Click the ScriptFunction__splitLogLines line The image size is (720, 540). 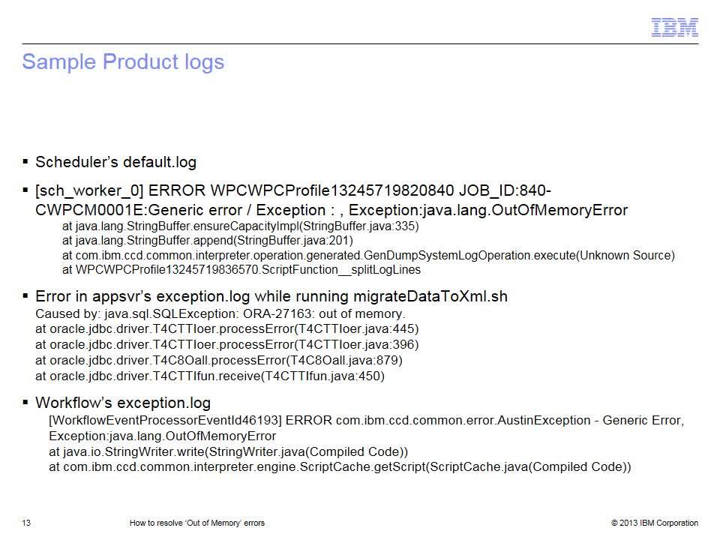[241, 269]
